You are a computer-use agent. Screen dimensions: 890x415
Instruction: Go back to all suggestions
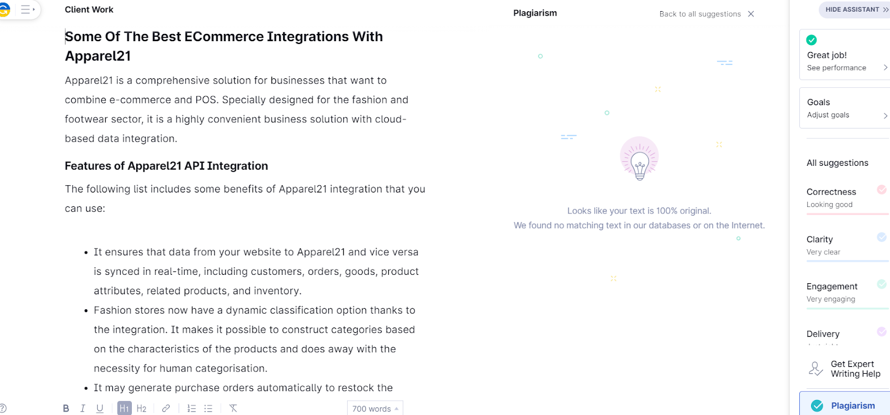(x=700, y=14)
